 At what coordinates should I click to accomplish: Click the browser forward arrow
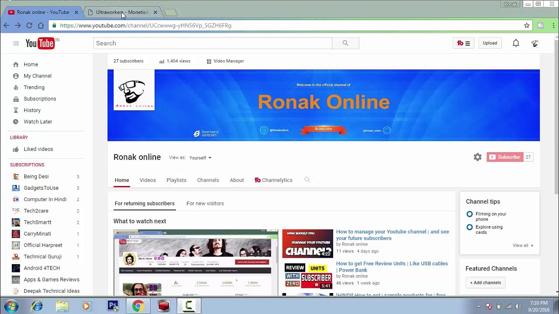pyautogui.click(x=17, y=25)
